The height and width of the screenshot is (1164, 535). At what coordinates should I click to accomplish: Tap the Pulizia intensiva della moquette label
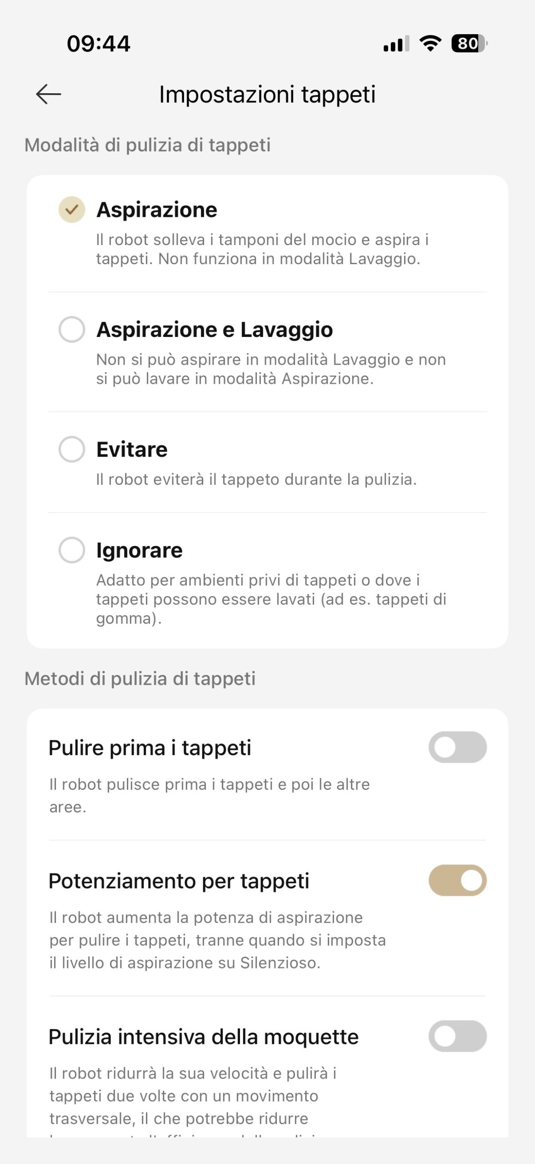tap(204, 1037)
